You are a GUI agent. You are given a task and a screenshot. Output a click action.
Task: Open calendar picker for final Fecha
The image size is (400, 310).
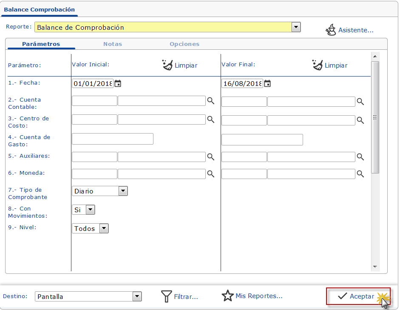click(x=267, y=84)
